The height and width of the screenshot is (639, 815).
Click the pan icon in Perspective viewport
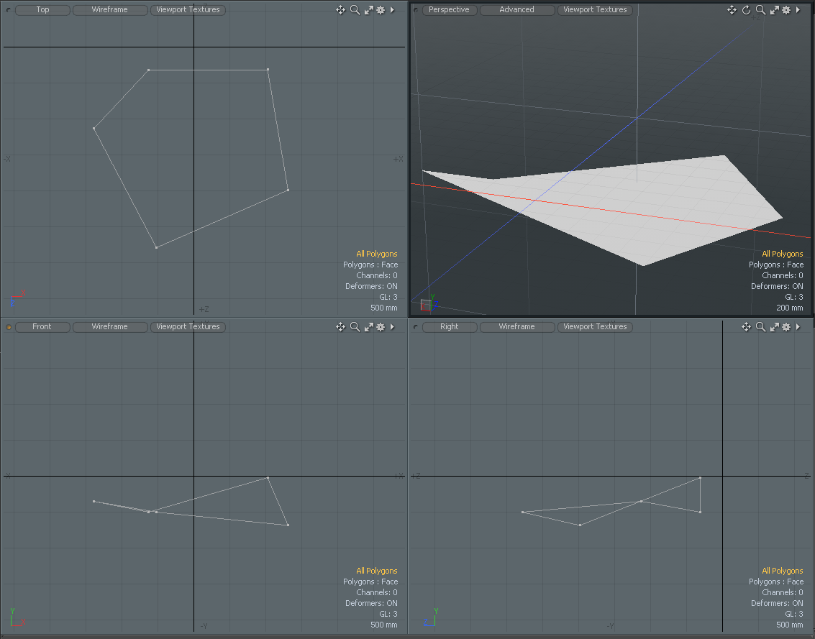(732, 10)
